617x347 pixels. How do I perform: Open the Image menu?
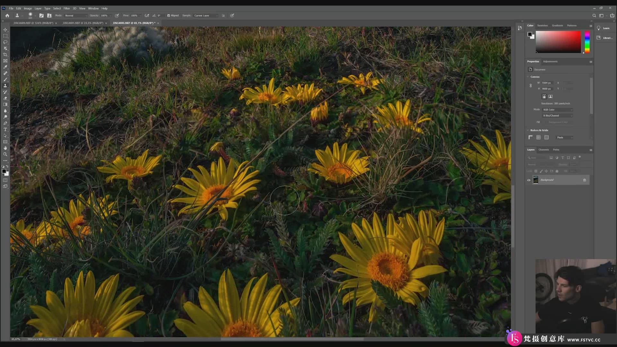point(28,8)
